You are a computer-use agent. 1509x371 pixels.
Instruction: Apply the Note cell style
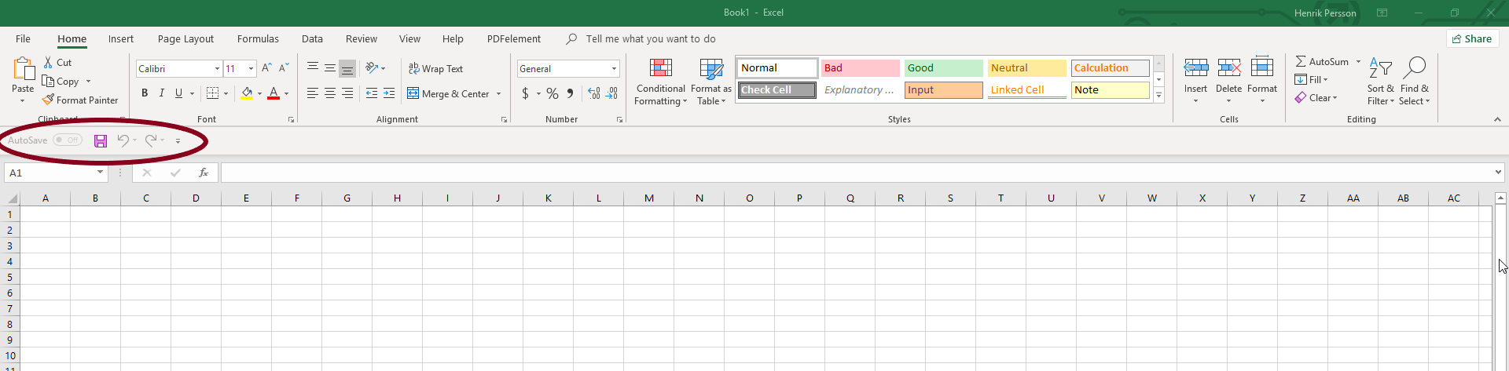point(1111,90)
